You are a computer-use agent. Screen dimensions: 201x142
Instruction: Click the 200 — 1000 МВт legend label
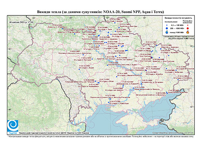coord(177,28)
